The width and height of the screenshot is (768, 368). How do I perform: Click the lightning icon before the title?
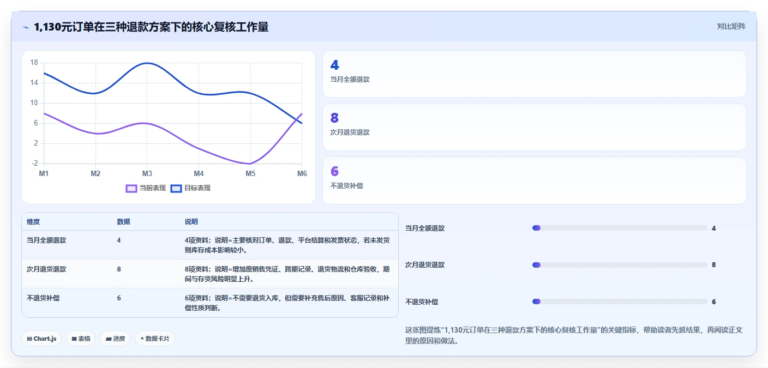point(26,27)
